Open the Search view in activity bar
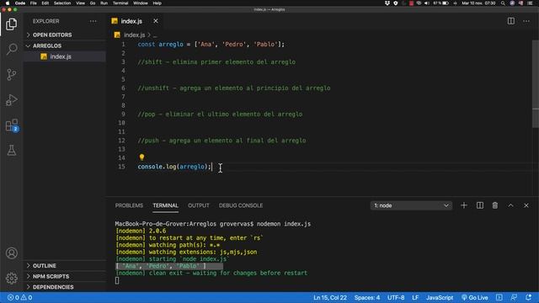539x303 pixels. tap(11, 49)
